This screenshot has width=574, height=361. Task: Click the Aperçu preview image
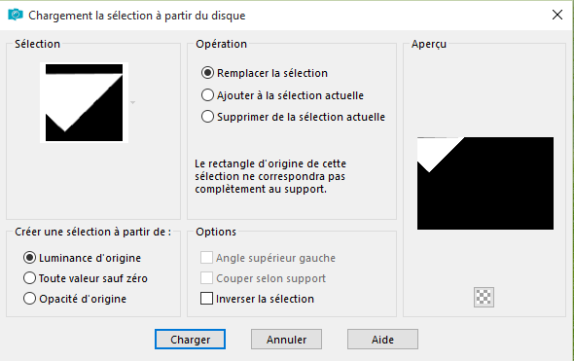coord(485,184)
